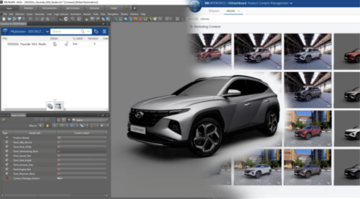Click the search field in the MySession panel
Image resolution: width=360 pixels, height=199 pixels.
65,31
